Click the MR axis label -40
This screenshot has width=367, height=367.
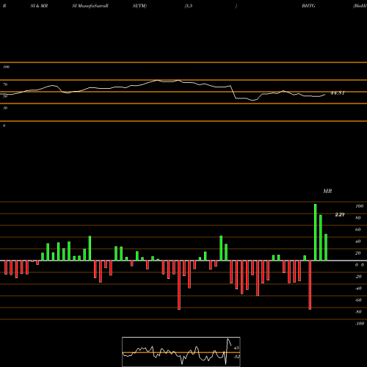[x=358, y=288]
